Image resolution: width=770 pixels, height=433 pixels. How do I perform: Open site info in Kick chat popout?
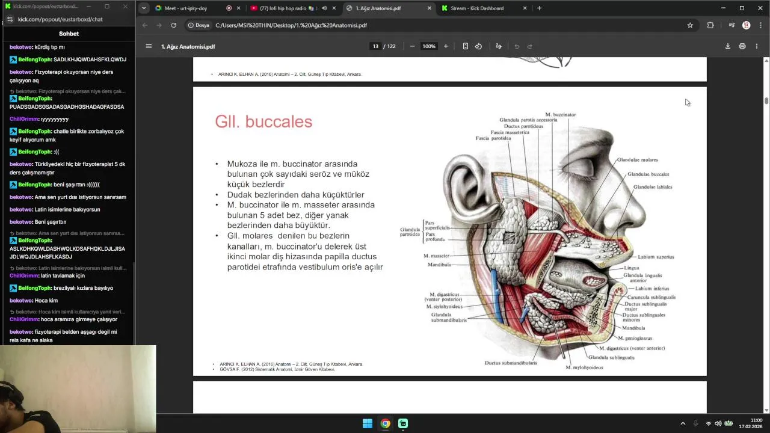tap(10, 19)
